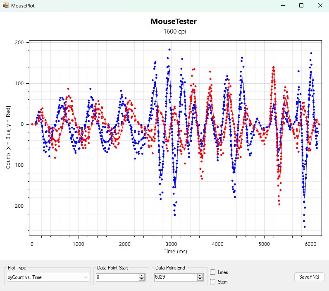This screenshot has width=329, height=291.
Task: Click the Time (ms) x-axis label
Action: [x=176, y=251]
